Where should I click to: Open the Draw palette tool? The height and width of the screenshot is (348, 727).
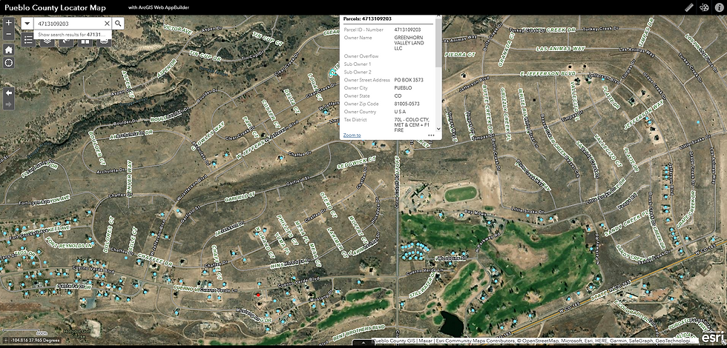(x=704, y=7)
